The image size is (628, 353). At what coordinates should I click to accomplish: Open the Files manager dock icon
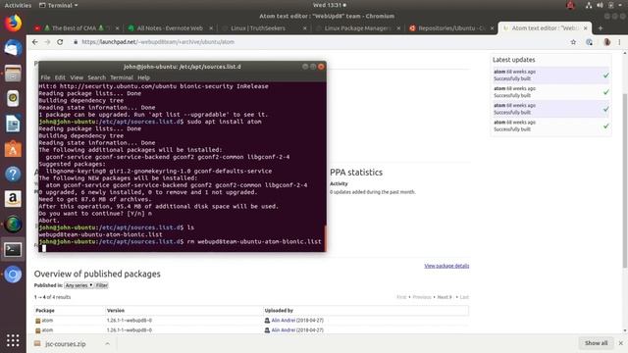point(13,74)
